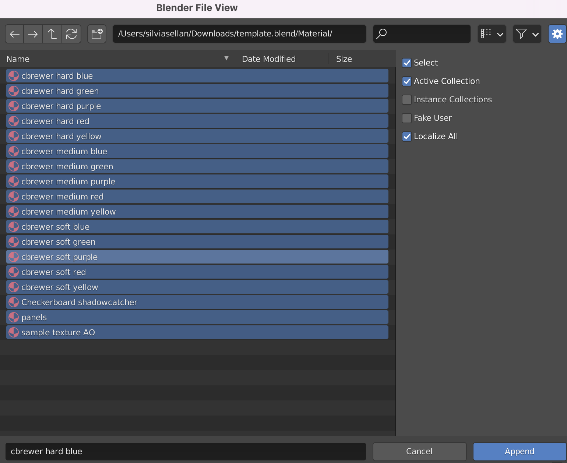Select the cbrewer medium blue row
The height and width of the screenshot is (463, 567).
[x=197, y=151]
